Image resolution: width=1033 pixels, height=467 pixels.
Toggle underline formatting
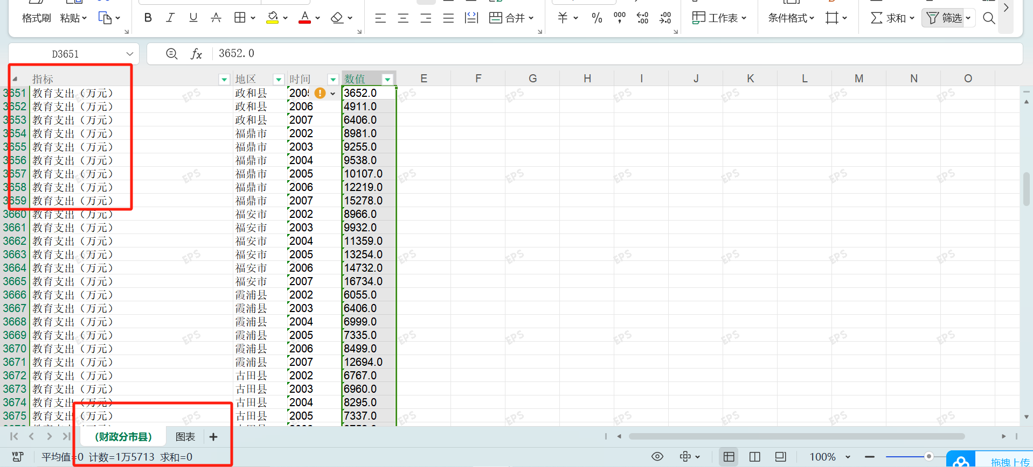click(193, 18)
